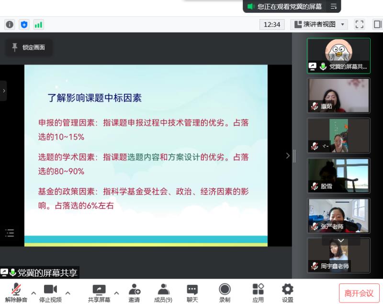Image resolution: width=383 pixels, height=304 pixels.
Task: Open the 邀请 invite icon
Action: [134, 293]
